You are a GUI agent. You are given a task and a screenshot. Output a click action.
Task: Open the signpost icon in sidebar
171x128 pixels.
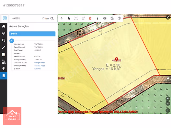pyautogui.click(x=4, y=69)
